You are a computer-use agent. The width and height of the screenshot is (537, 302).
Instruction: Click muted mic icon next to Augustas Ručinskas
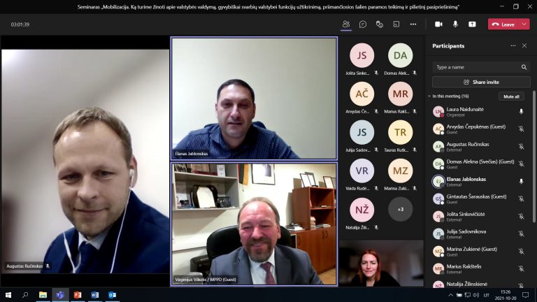point(521,147)
